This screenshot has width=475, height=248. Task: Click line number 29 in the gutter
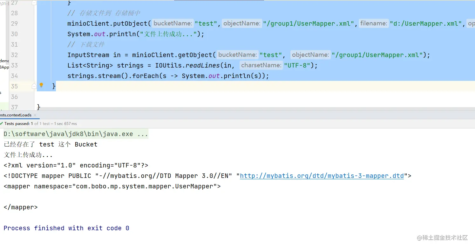click(14, 23)
